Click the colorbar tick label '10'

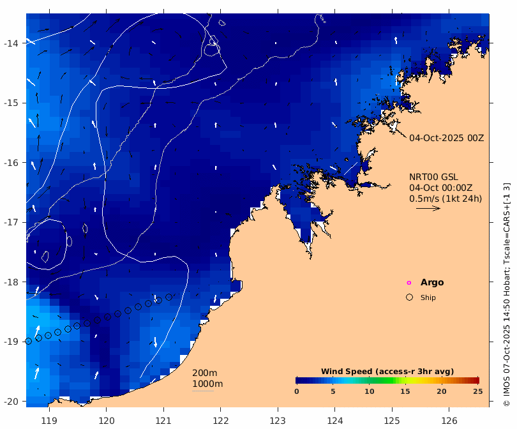[x=370, y=391]
